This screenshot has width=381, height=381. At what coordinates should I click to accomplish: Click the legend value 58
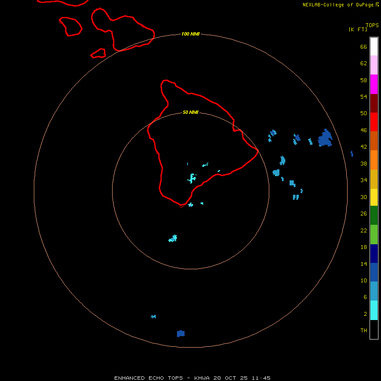coord(364,80)
